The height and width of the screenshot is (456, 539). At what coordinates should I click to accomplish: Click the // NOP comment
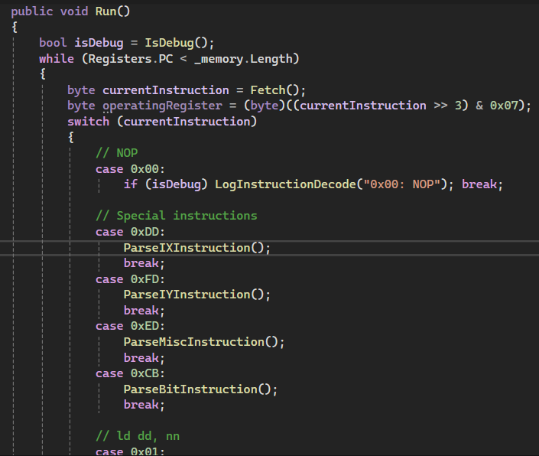[x=117, y=153]
